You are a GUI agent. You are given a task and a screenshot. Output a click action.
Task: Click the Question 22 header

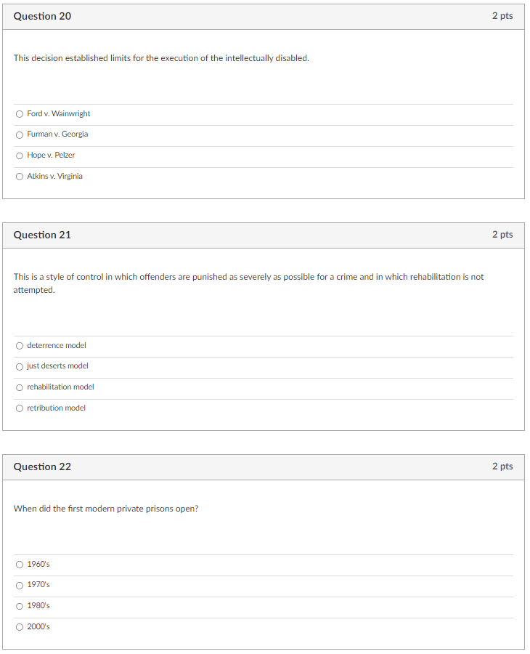(41, 467)
